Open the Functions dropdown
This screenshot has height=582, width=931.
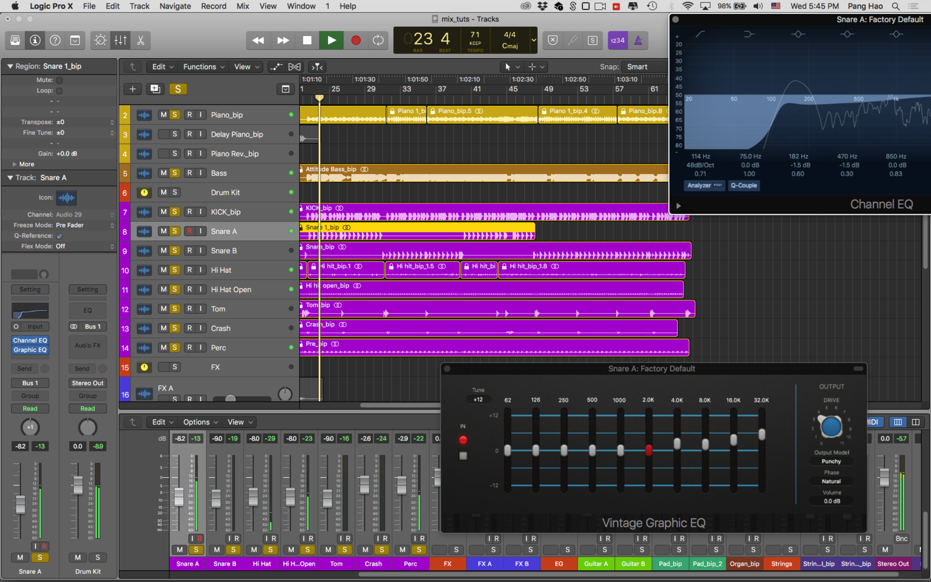[x=204, y=67]
